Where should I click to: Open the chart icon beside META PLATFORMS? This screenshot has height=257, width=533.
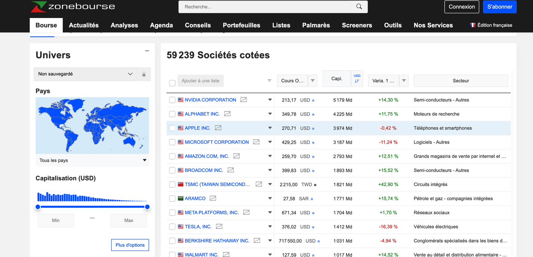coord(246,212)
